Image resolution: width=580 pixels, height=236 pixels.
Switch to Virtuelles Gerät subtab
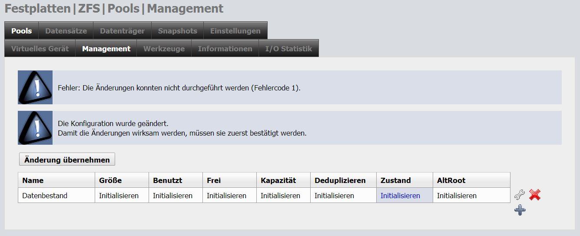40,49
